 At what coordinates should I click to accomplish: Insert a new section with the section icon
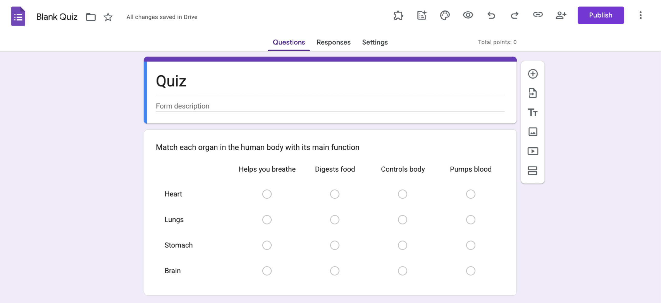[533, 170]
